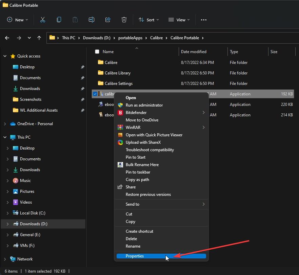Toggle the select all items checkbox
Image resolution: width=299 pixels, height=275 pixels.
point(97,52)
